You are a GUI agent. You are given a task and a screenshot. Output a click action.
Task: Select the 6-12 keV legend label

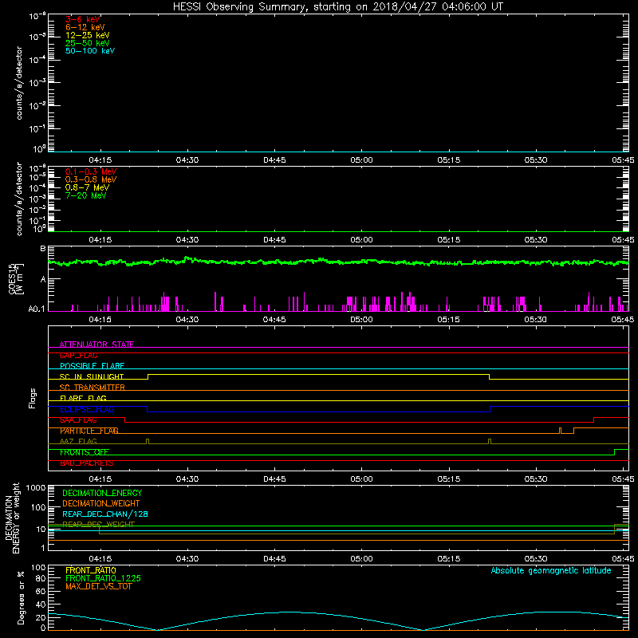click(85, 27)
